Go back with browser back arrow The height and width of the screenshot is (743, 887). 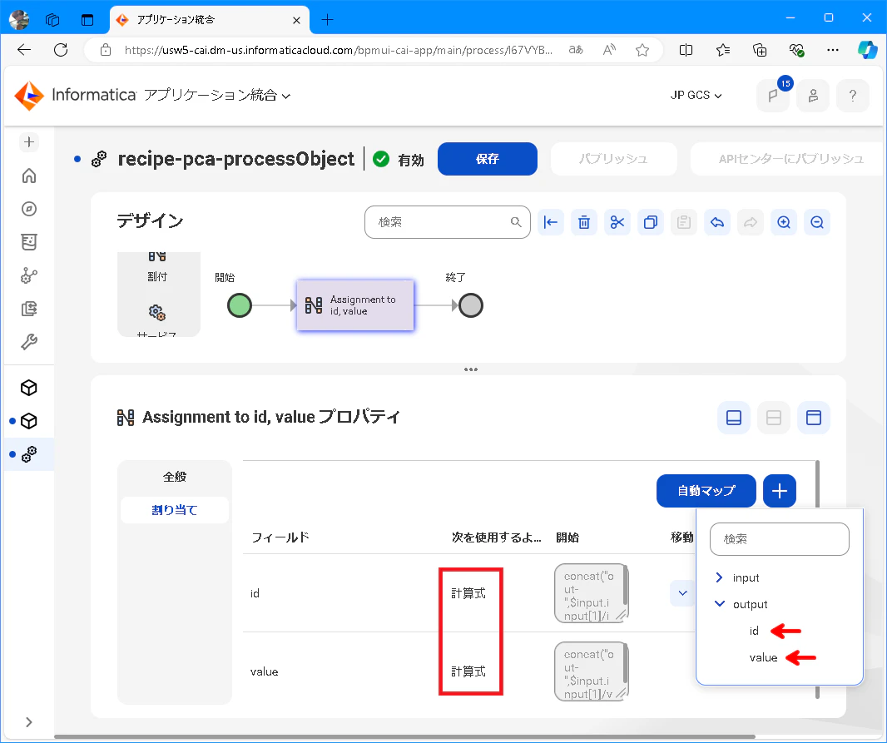24,50
